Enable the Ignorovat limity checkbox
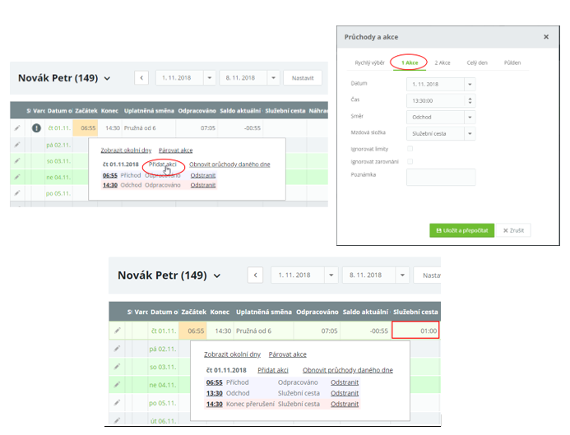This screenshot has width=570, height=435. [x=410, y=148]
